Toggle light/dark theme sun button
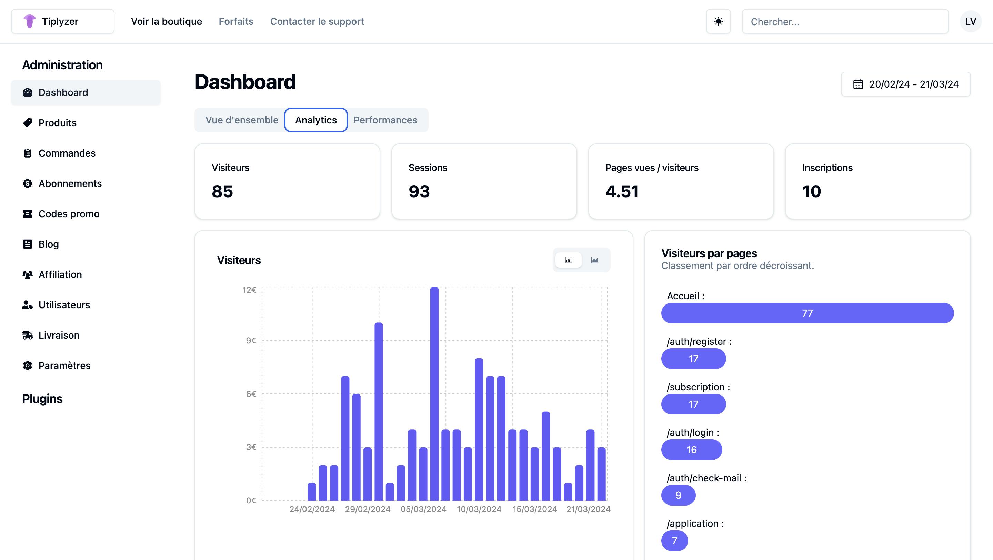The height and width of the screenshot is (560, 993). pyautogui.click(x=718, y=22)
